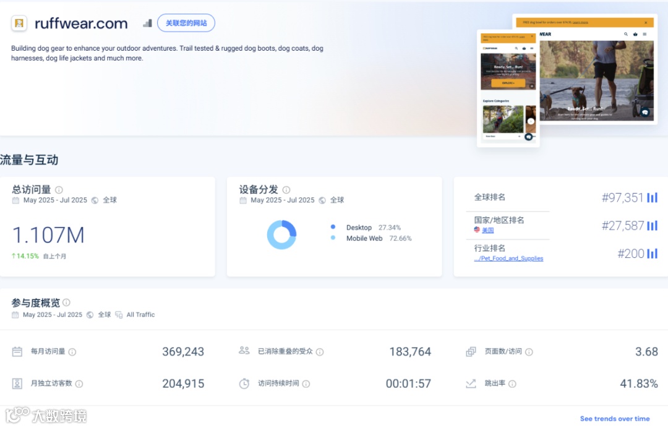The image size is (668, 428).
Task: Click info icon next to 跳出率
Action: point(513,383)
